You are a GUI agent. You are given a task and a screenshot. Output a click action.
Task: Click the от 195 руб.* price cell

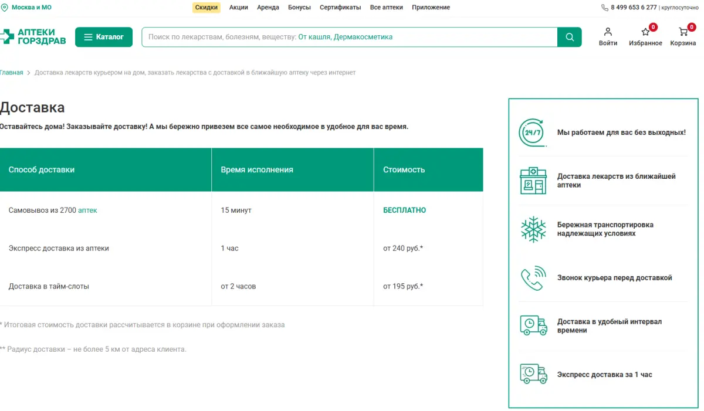[x=403, y=286]
